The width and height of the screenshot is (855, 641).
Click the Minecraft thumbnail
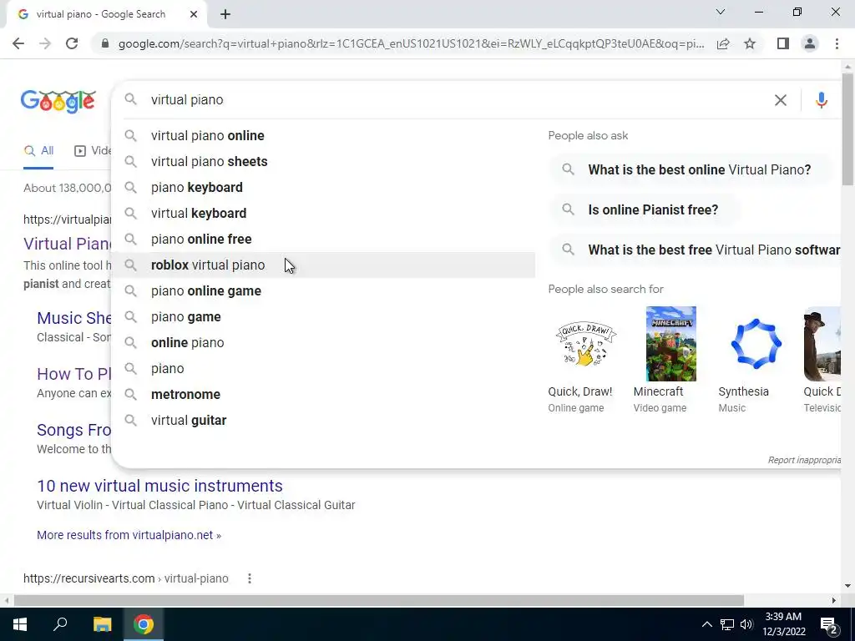[670, 343]
